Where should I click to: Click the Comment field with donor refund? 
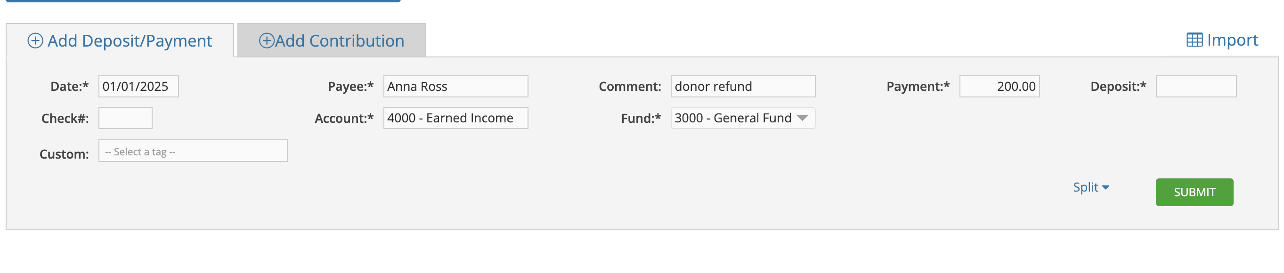743,87
